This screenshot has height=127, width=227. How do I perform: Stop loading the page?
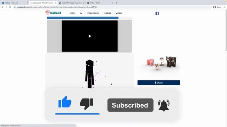10,7
